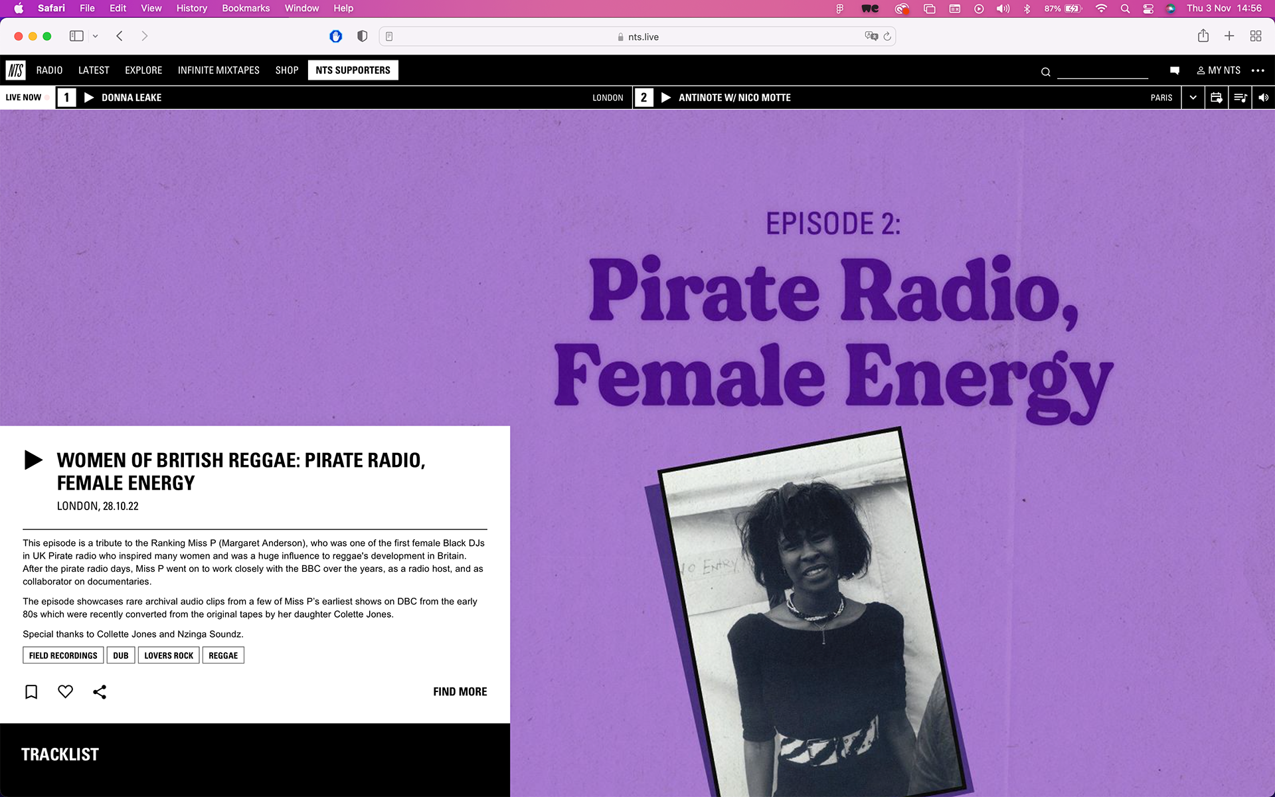The image size is (1275, 797).
Task: Click the NTS logo home icon
Action: point(15,70)
